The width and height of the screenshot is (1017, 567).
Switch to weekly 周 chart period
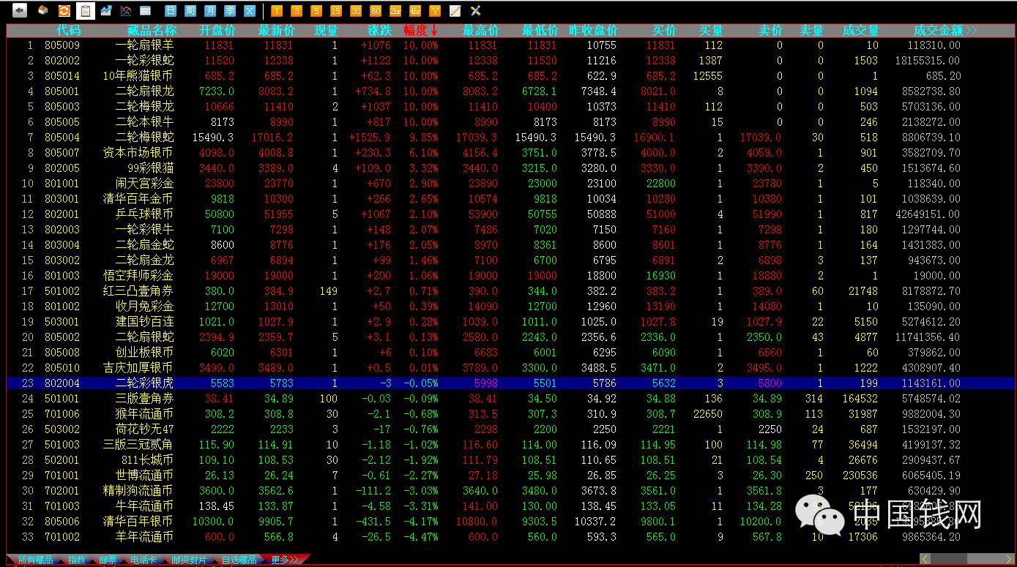point(190,11)
